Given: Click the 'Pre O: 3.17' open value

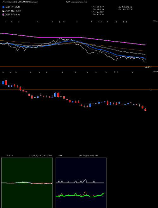Looking at the screenshot, I should pyautogui.click(x=98, y=7).
